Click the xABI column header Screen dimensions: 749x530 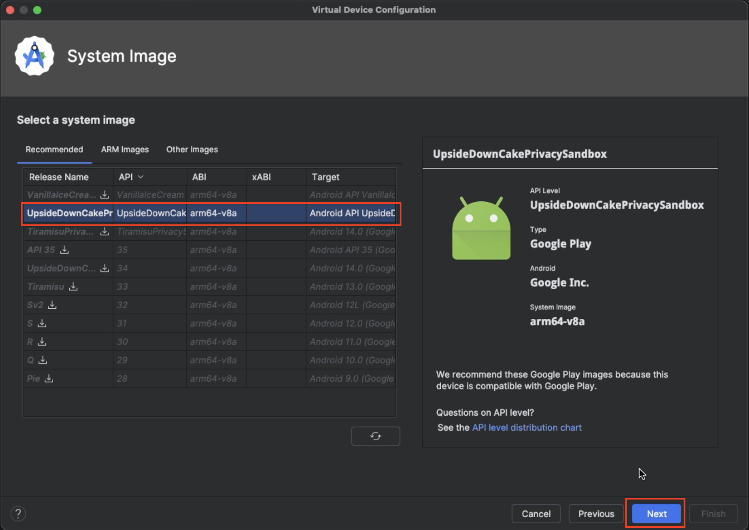pos(276,177)
